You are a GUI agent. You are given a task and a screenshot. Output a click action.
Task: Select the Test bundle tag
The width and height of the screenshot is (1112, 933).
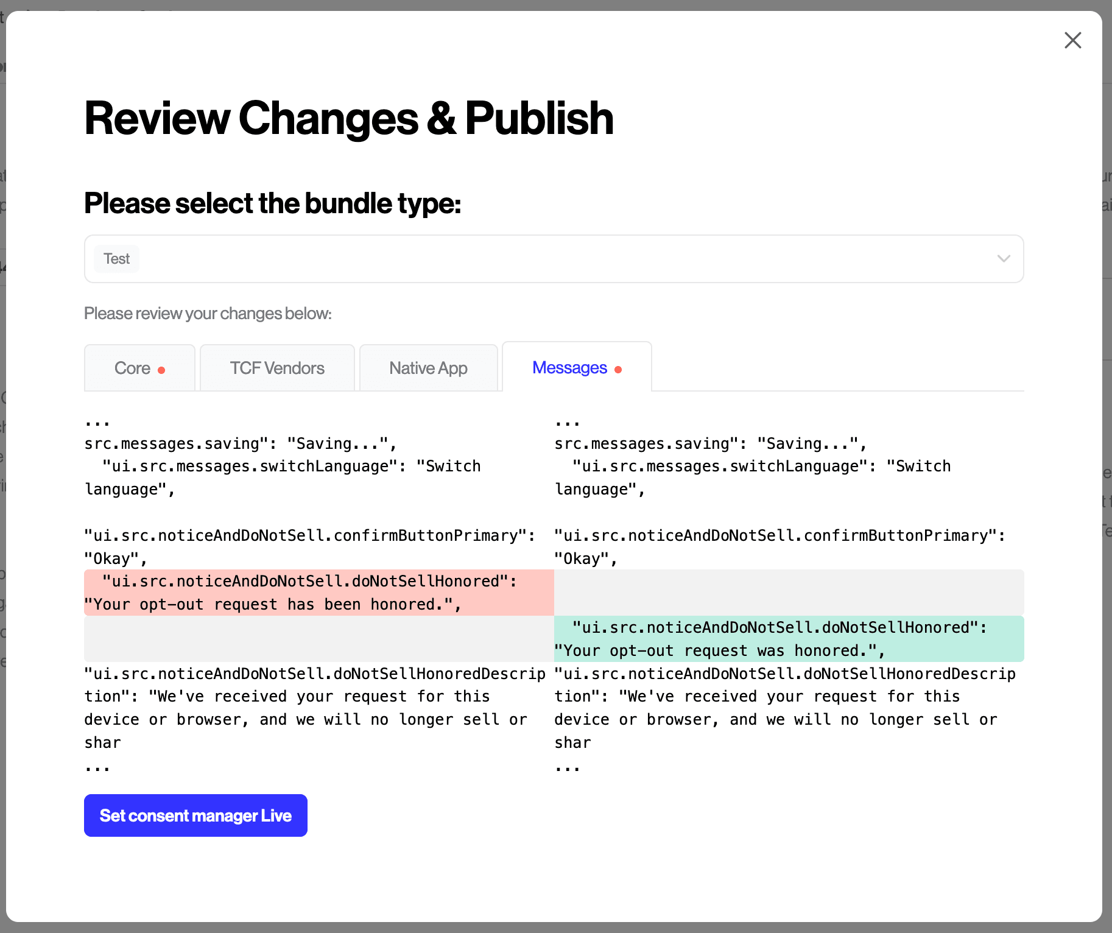tap(116, 258)
